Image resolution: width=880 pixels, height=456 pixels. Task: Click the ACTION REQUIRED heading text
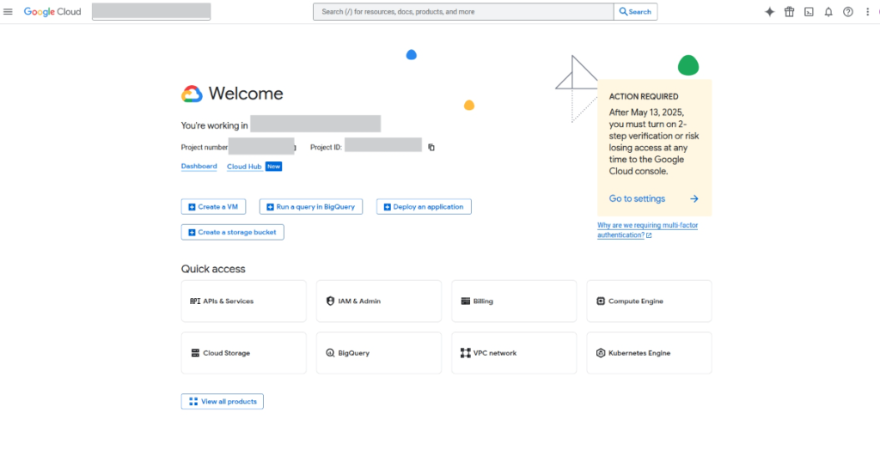point(644,96)
